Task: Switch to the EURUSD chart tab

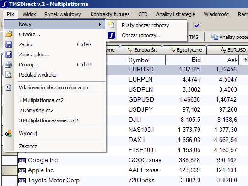Action: point(228,50)
